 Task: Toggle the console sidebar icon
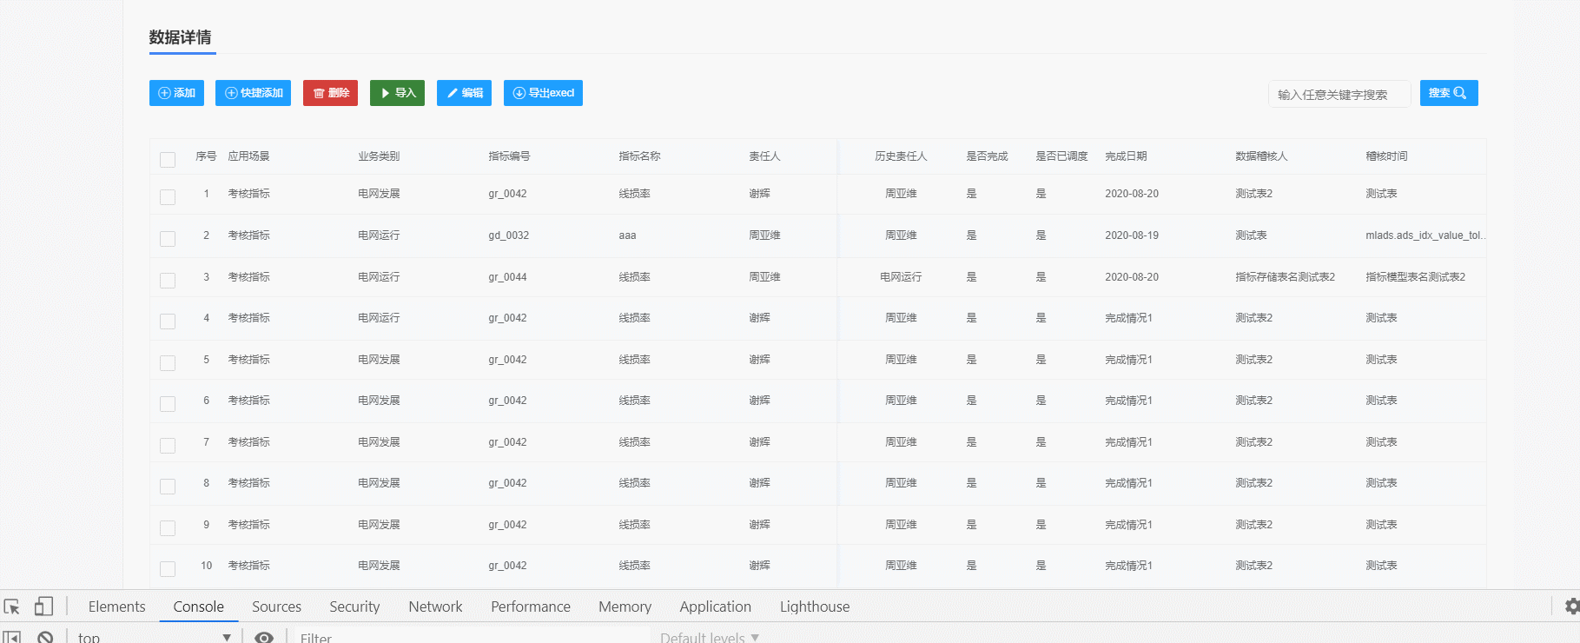12,637
